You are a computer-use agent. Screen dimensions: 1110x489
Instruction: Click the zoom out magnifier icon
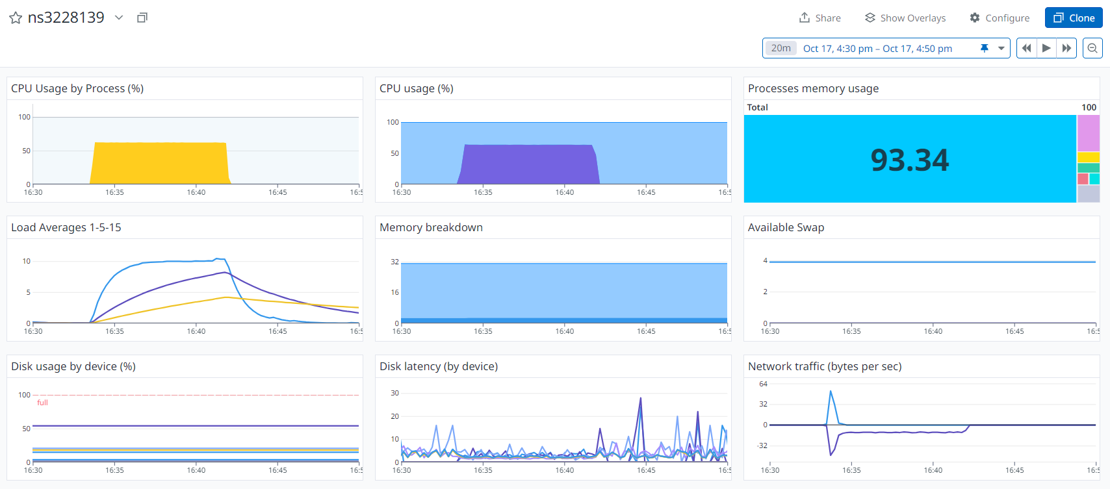pyautogui.click(x=1092, y=48)
